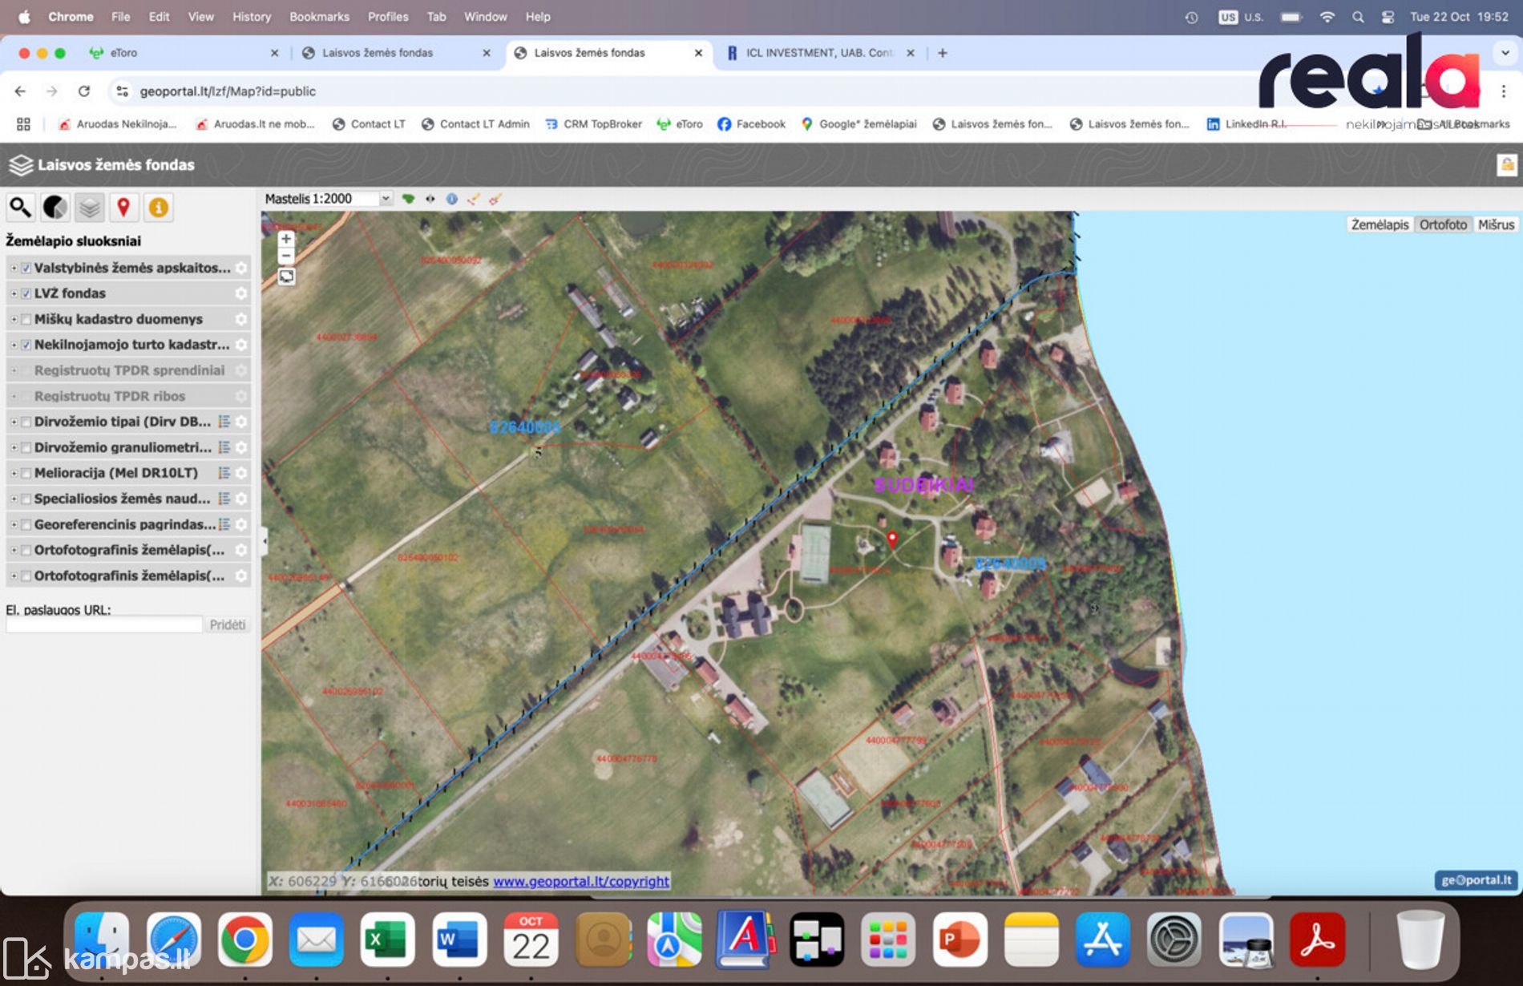The image size is (1523, 986).
Task: Open legend for Melioracija (Mel DR10LT) layer
Action: [224, 473]
